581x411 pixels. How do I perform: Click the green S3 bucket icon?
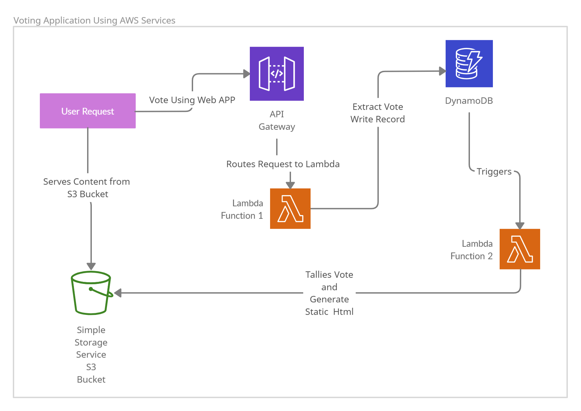pos(91,293)
